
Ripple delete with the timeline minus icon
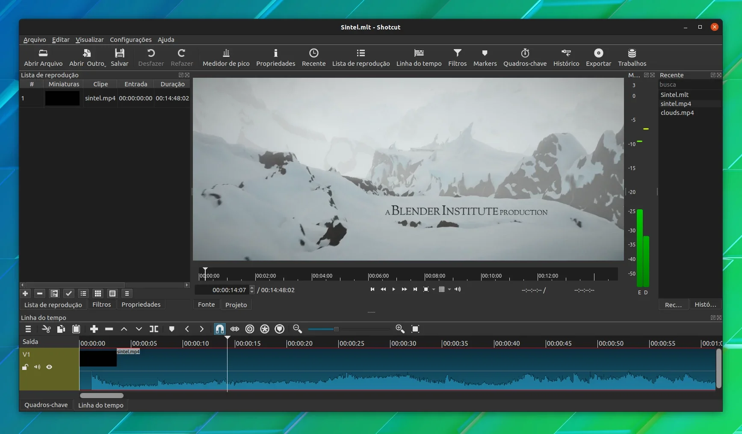(x=109, y=329)
